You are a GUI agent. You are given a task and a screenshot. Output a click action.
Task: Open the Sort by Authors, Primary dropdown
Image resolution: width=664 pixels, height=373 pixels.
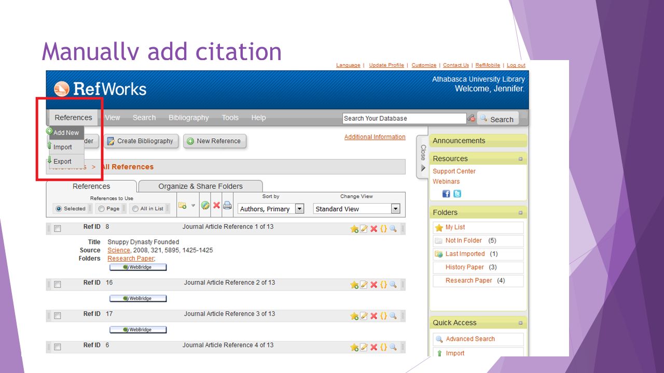(x=271, y=209)
